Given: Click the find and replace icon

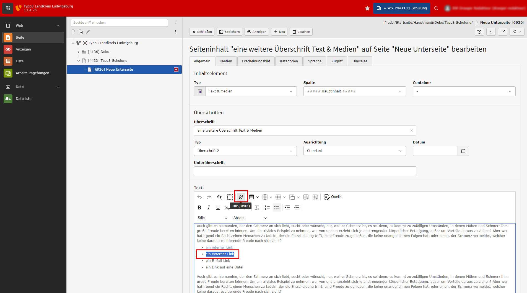Looking at the screenshot, I should pyautogui.click(x=219, y=197).
